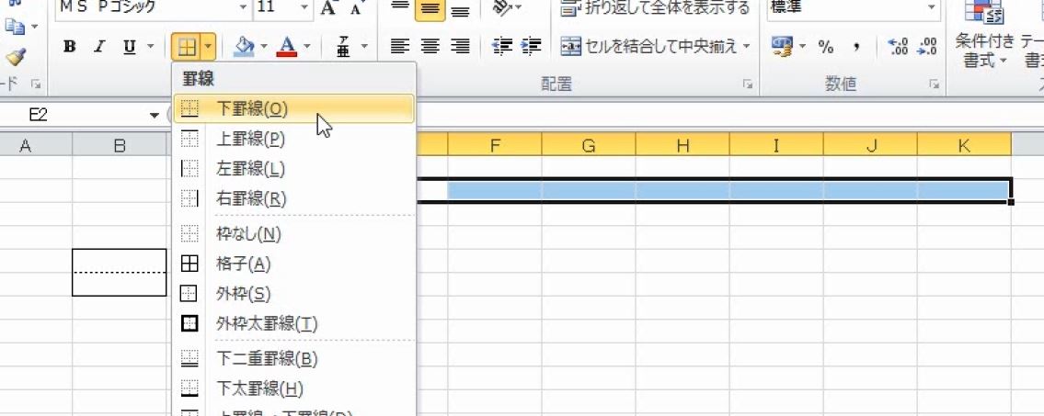Toggle bold formatting
1044x416 pixels.
[69, 47]
